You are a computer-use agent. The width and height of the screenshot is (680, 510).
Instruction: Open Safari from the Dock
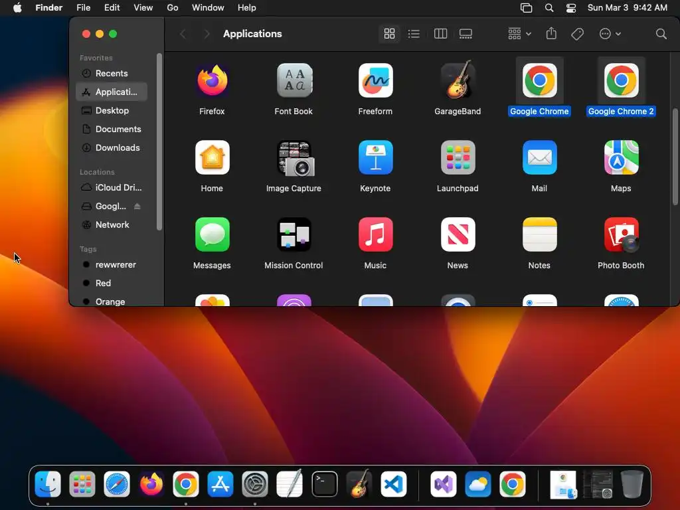point(117,484)
